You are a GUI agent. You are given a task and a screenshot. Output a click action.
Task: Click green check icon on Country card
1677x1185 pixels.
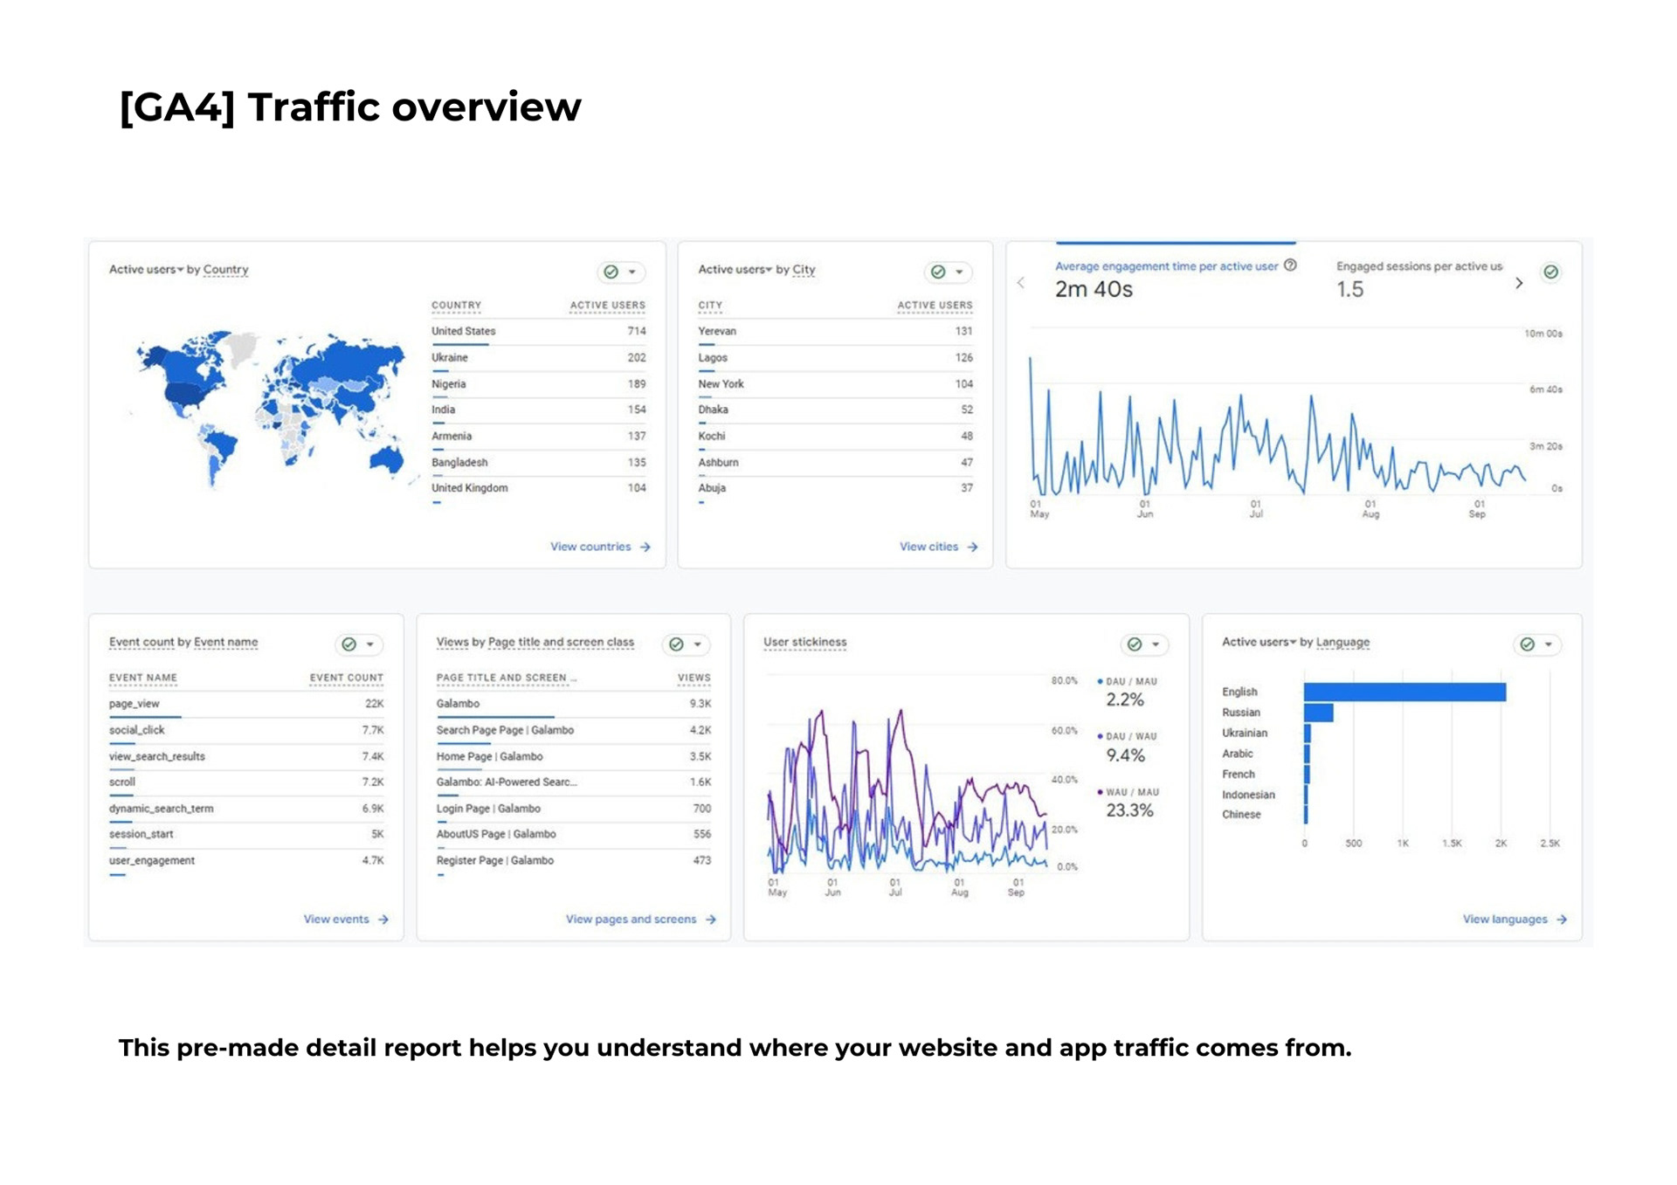coord(611,272)
